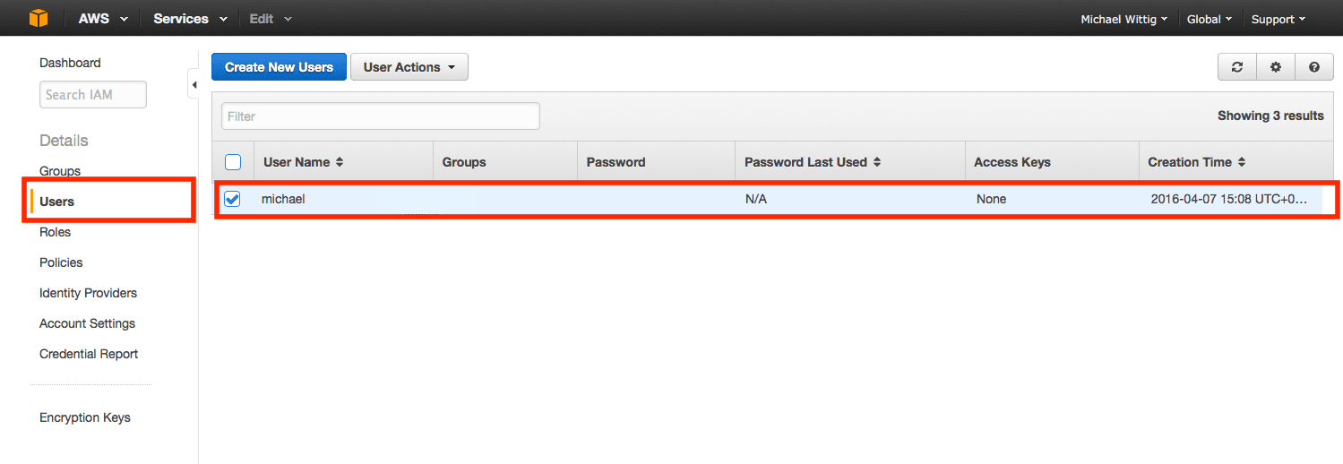Click the AWS orange cube logo
1343x464 pixels.
pyautogui.click(x=38, y=18)
